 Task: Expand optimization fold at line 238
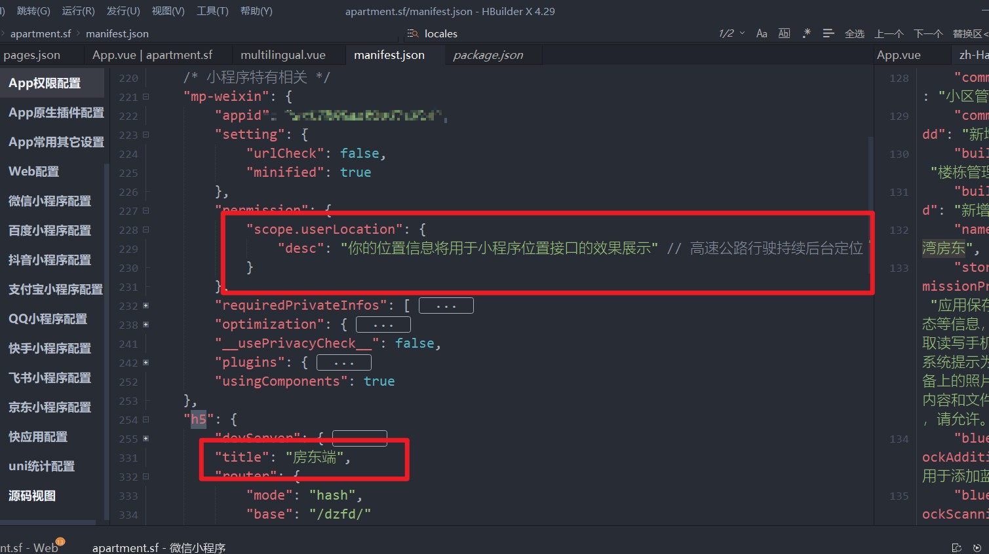tap(145, 325)
